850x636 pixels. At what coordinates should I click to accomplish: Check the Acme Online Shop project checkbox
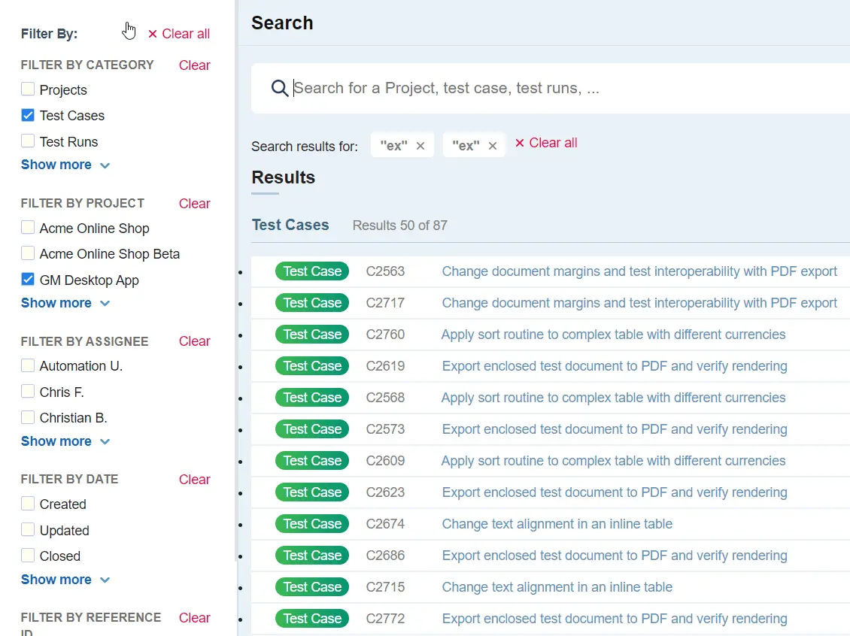tap(28, 228)
